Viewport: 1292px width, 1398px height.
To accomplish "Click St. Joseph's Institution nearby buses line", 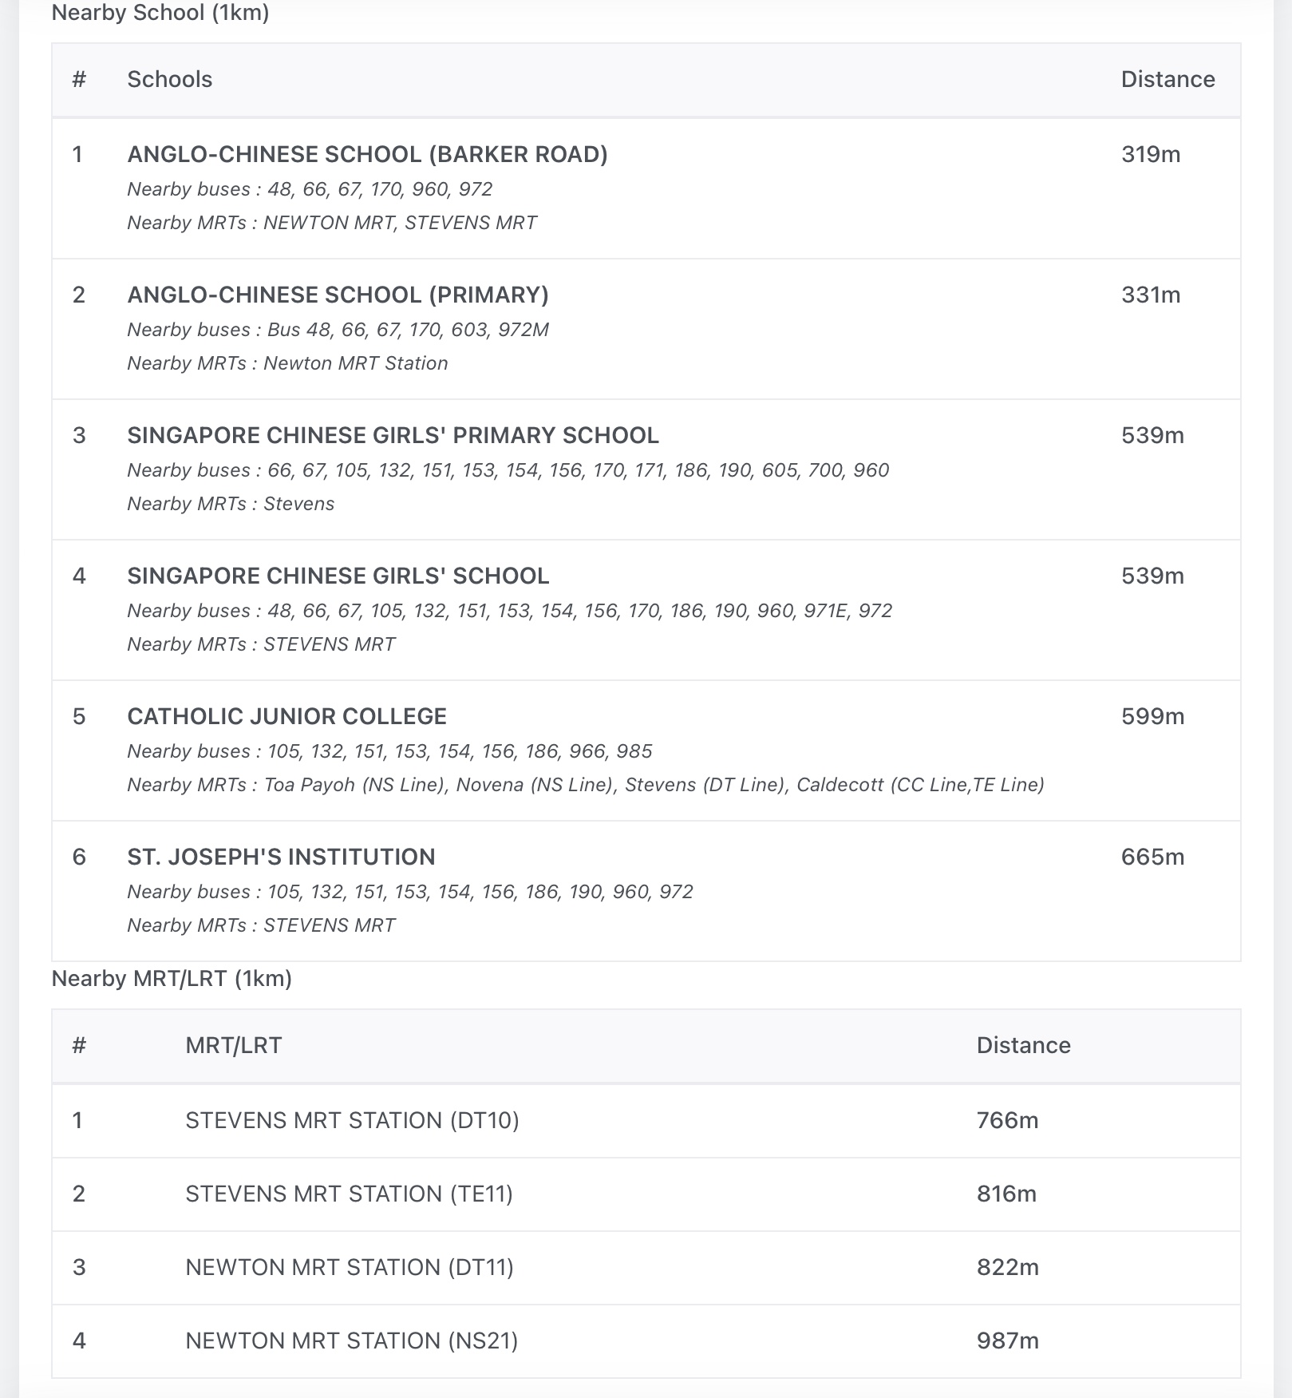I will [x=409, y=892].
